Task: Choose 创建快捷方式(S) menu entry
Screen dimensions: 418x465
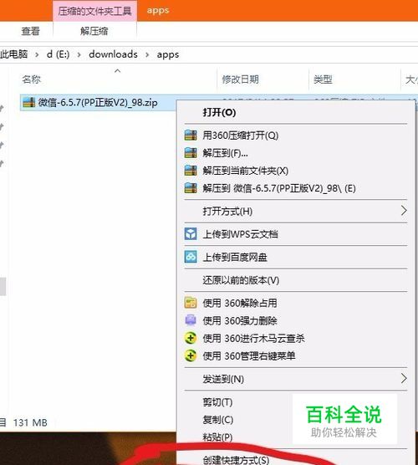Action: click(236, 460)
